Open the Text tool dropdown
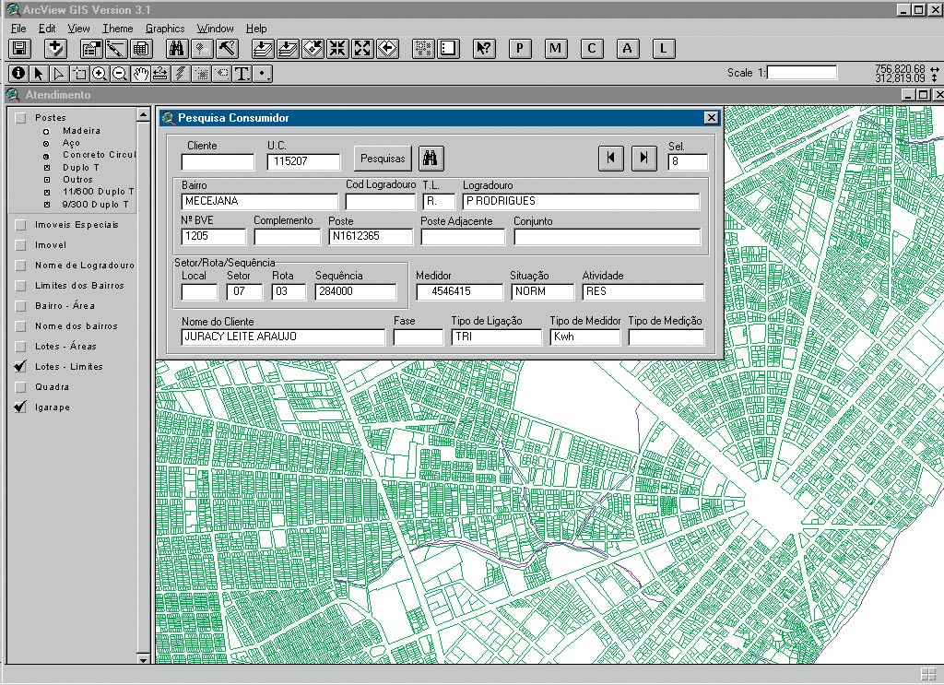This screenshot has width=944, height=685. 242,73
